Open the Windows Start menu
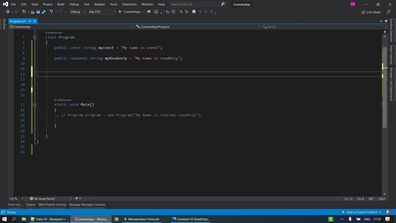The width and height of the screenshot is (396, 223). click(x=4, y=219)
